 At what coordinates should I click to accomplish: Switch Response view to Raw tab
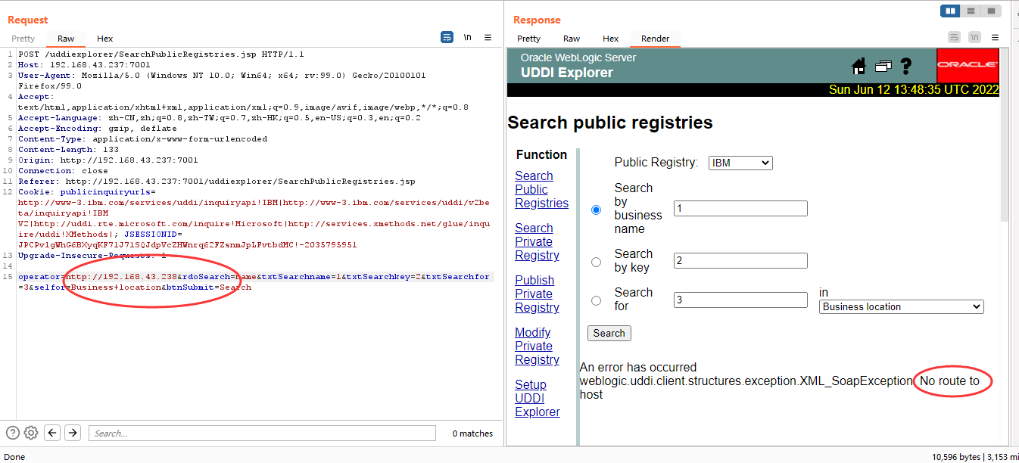pos(572,39)
